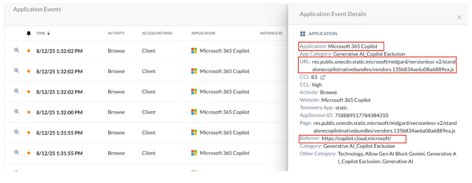Open details magnifier for the 1:32:00 PM event
The image size is (472, 183).
click(16, 112)
